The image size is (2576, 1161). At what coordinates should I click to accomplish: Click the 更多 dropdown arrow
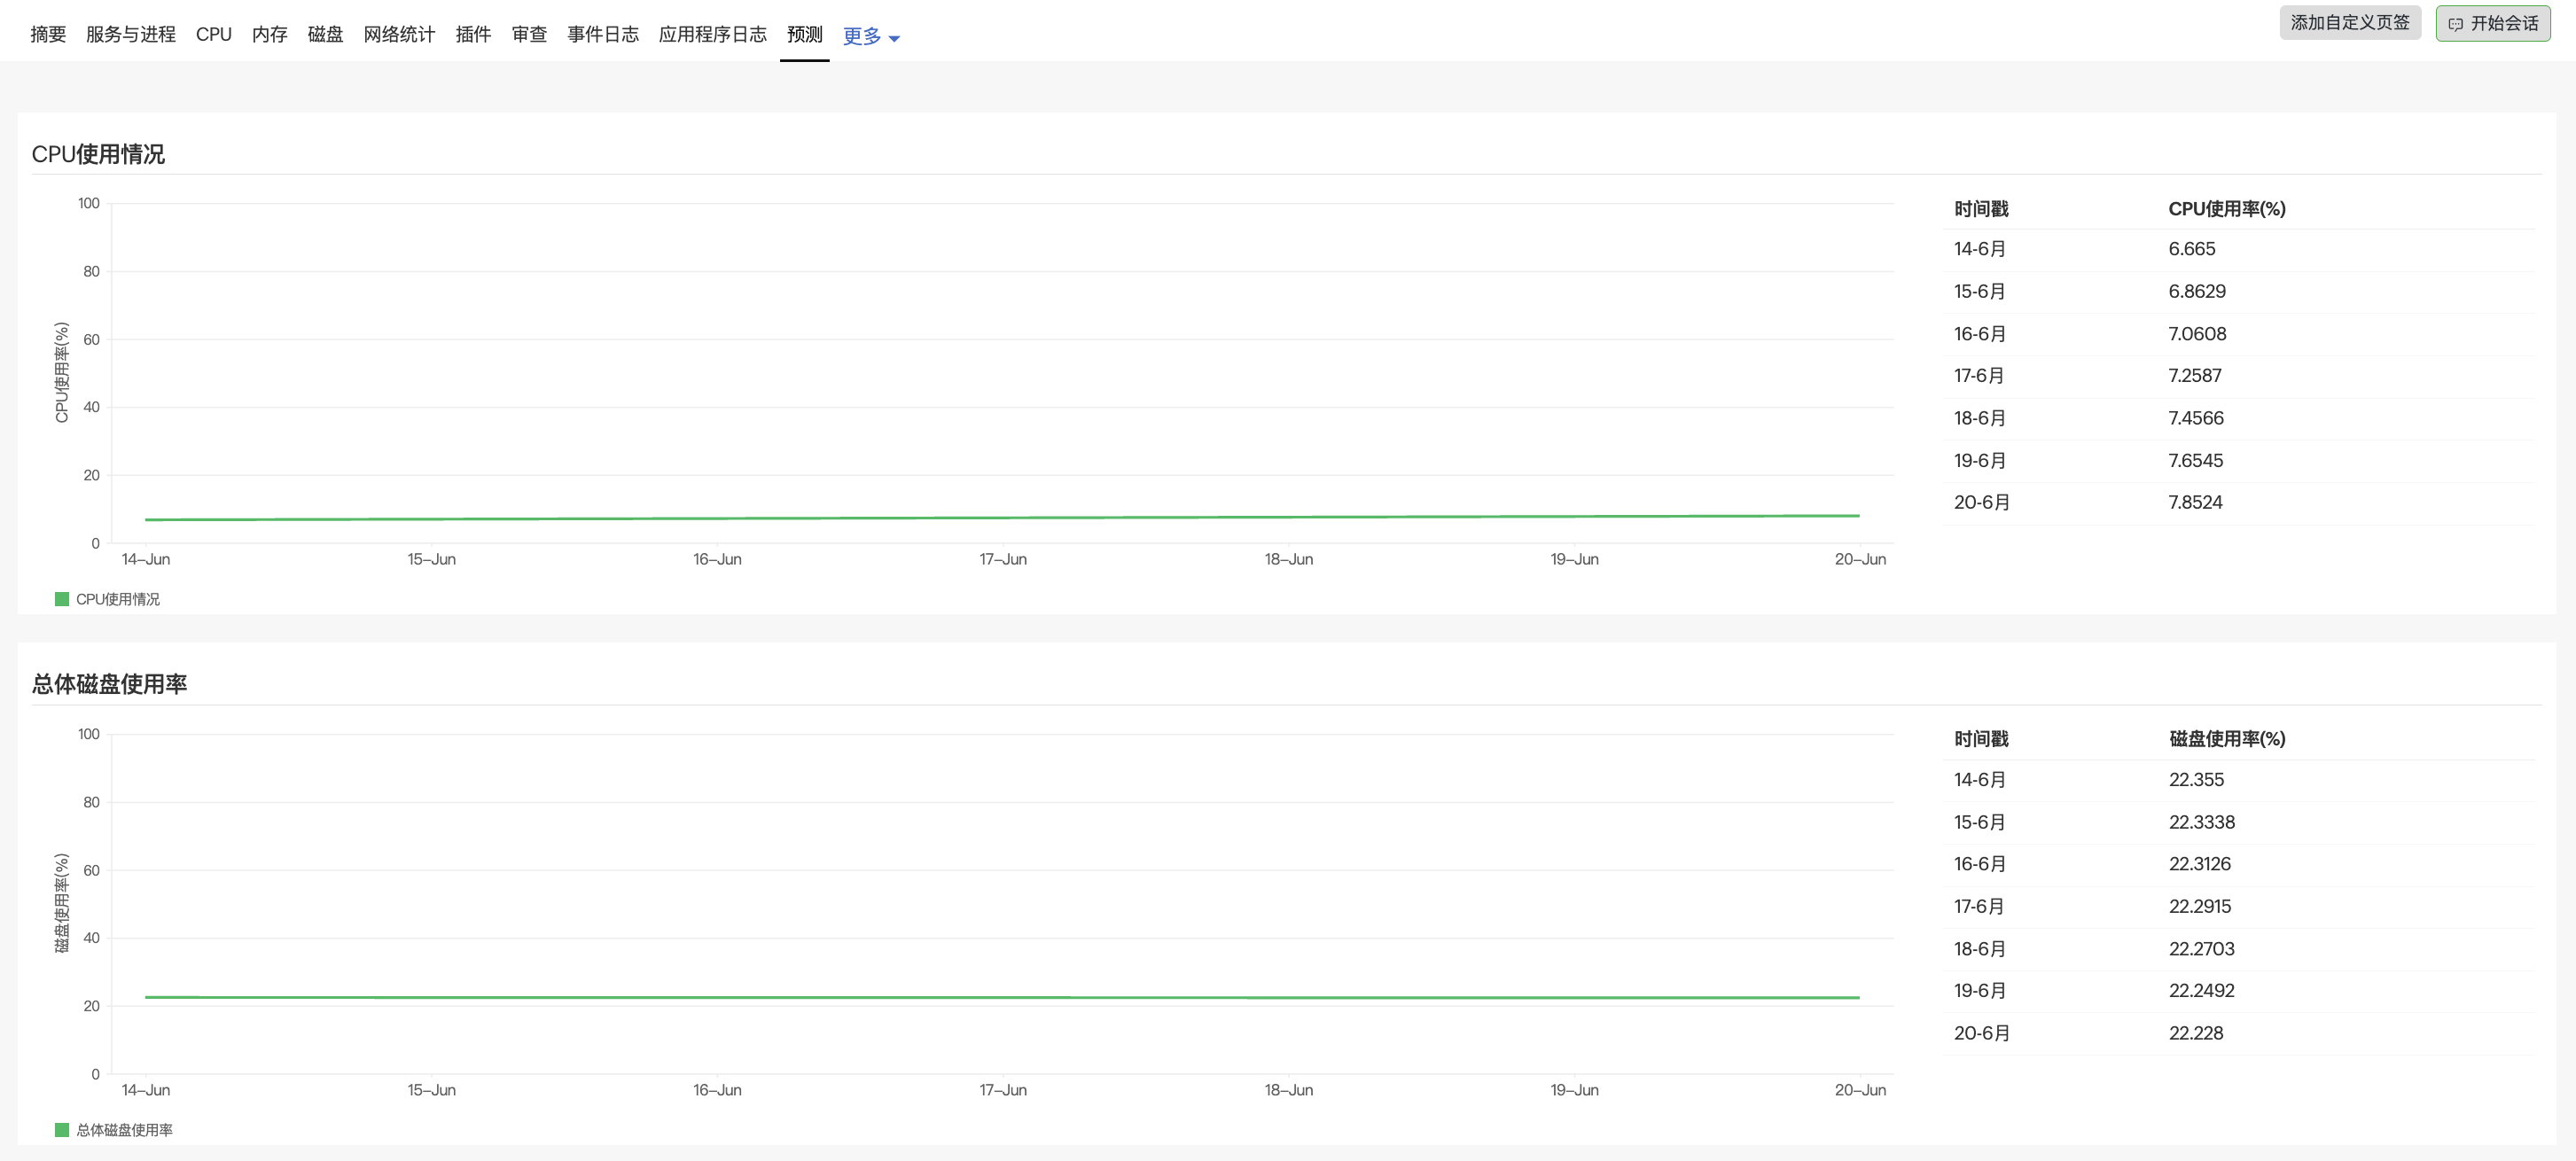[894, 39]
